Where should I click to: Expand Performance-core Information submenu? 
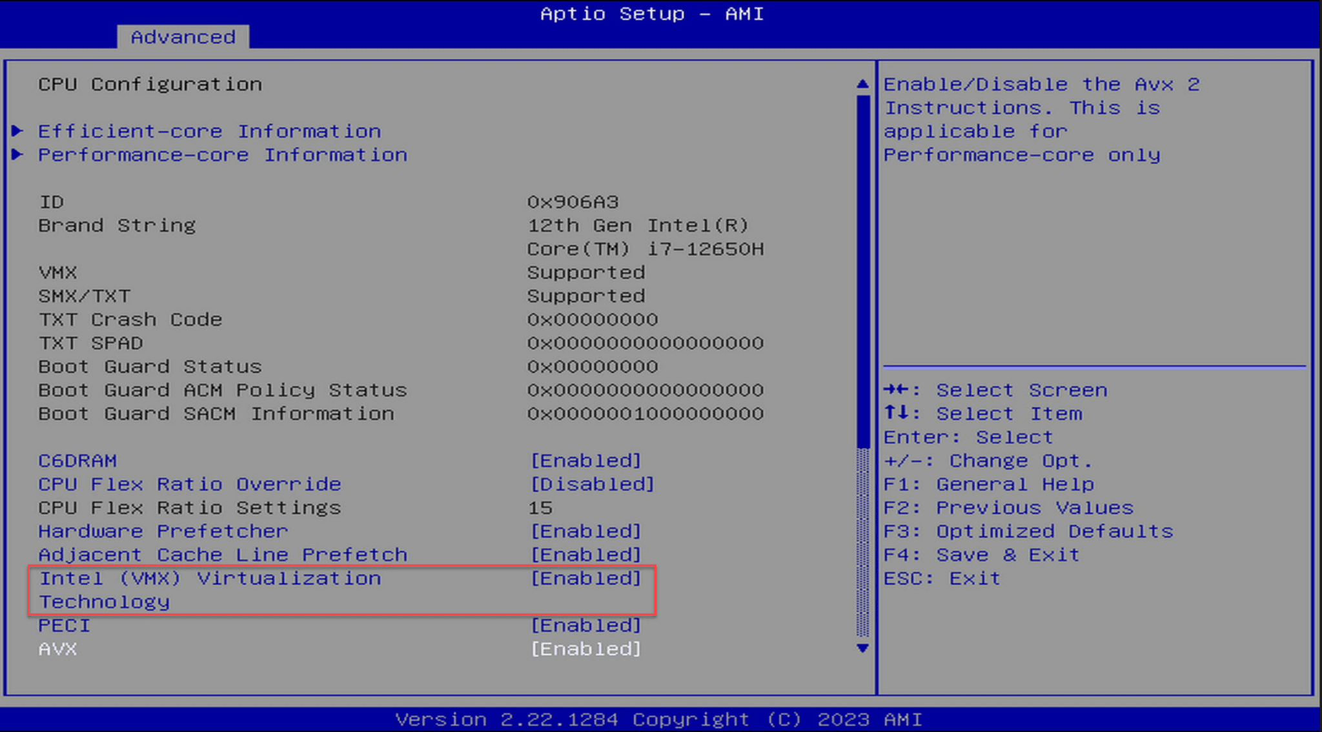[222, 155]
